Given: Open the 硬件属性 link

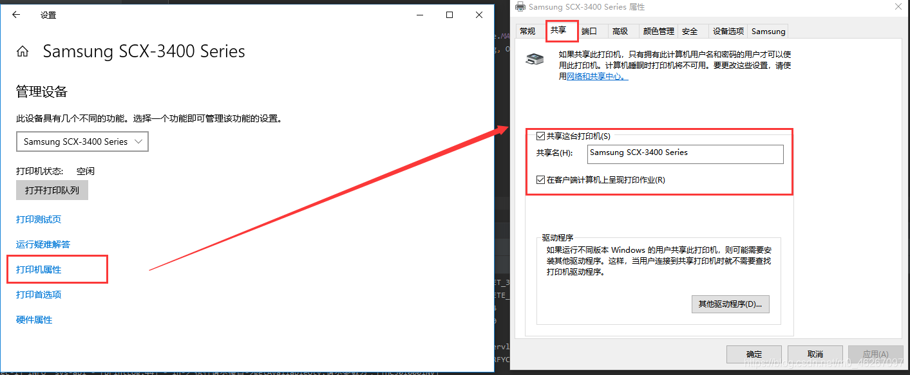Looking at the screenshot, I should click(x=34, y=320).
